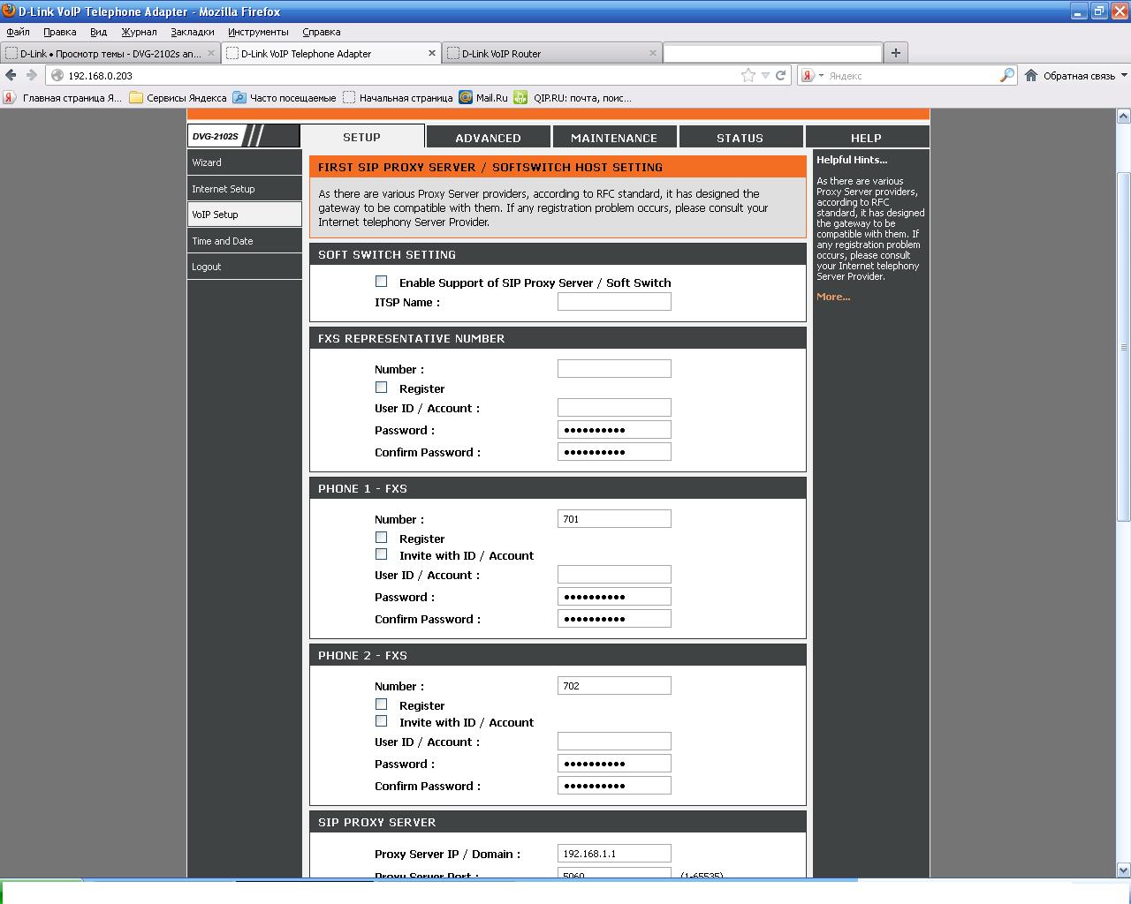Bookmark this page with the star icon
The width and height of the screenshot is (1131, 904).
point(748,76)
